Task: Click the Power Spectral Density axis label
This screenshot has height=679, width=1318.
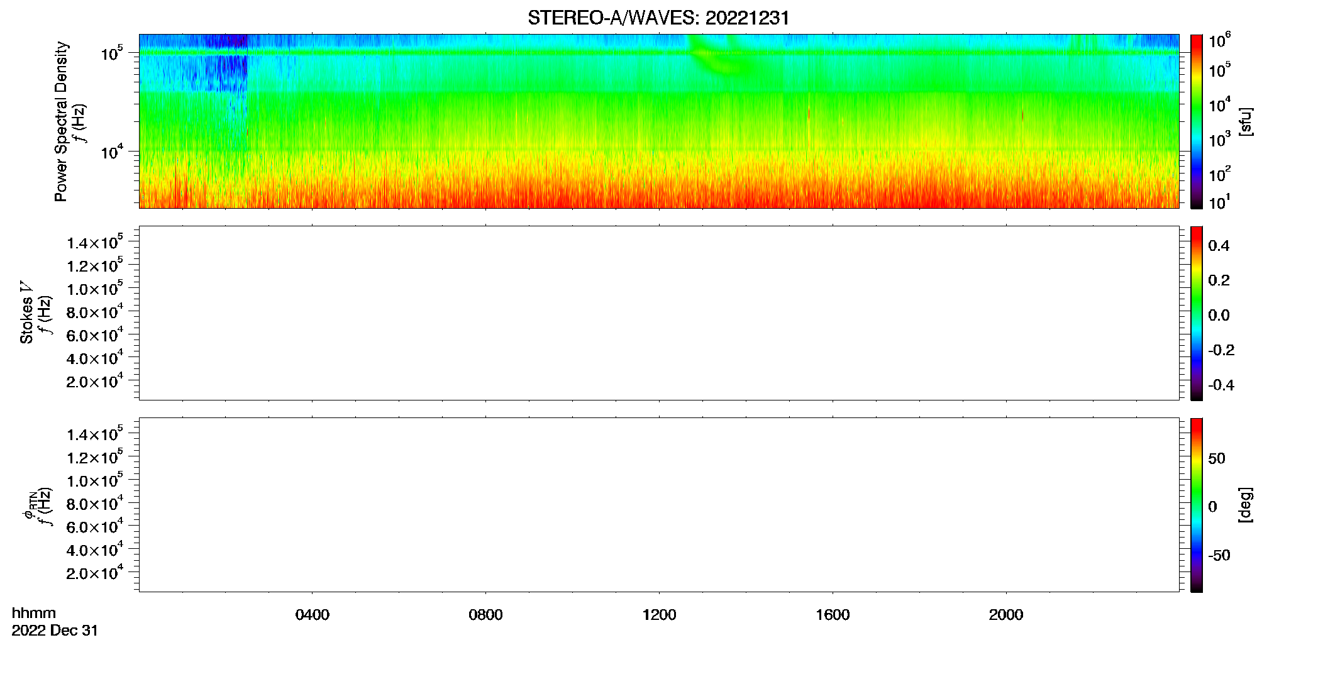Action: [61, 121]
